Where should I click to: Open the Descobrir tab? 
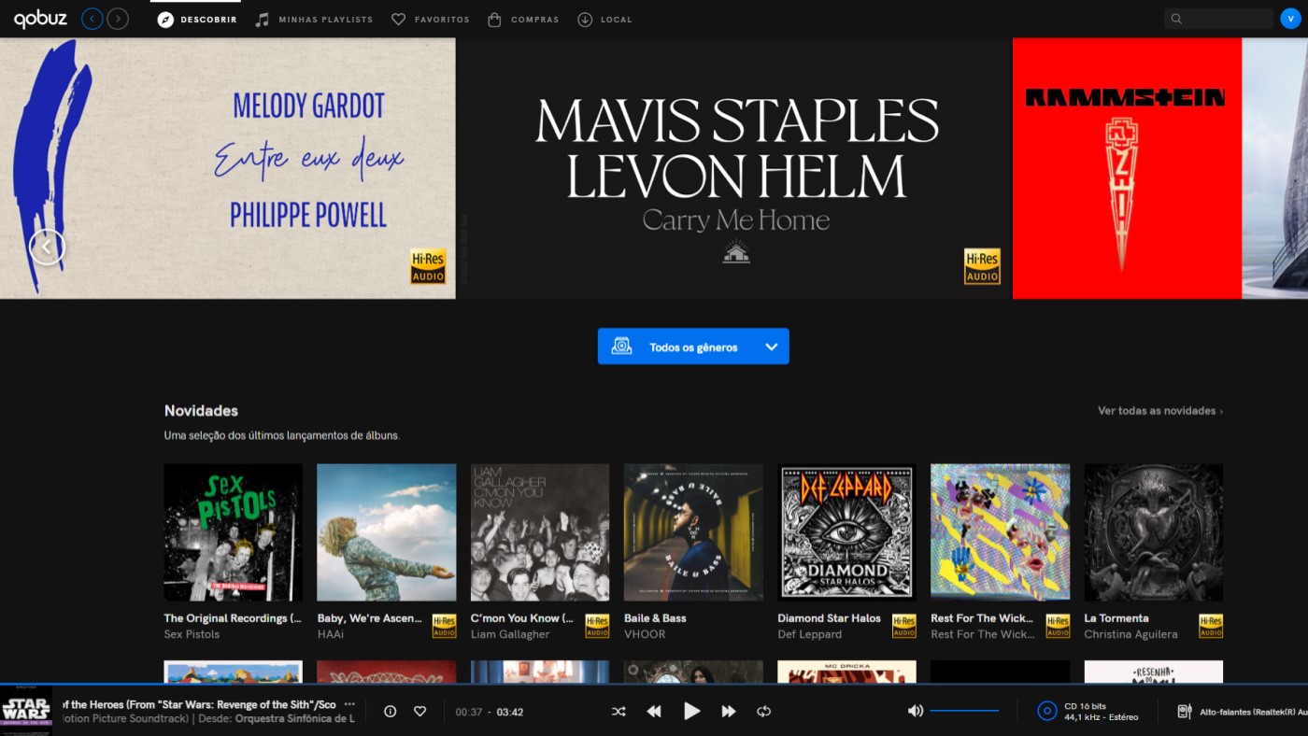point(197,19)
